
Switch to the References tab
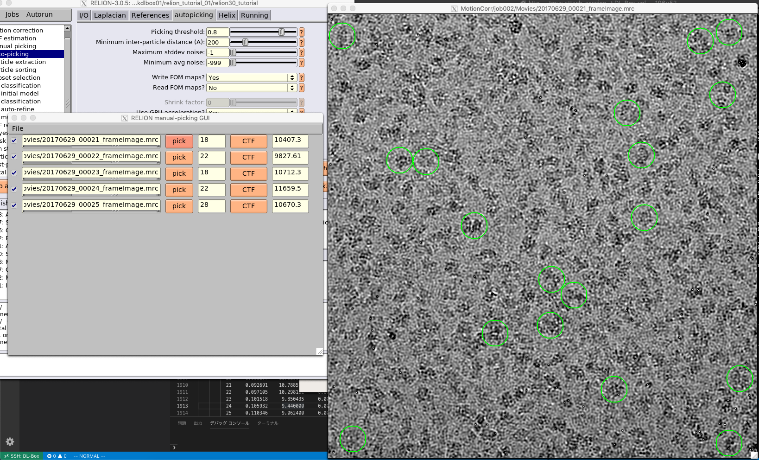[x=150, y=15]
